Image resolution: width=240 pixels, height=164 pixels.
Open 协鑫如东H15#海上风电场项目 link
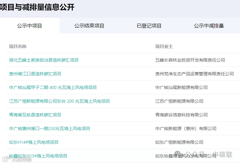click(38, 156)
